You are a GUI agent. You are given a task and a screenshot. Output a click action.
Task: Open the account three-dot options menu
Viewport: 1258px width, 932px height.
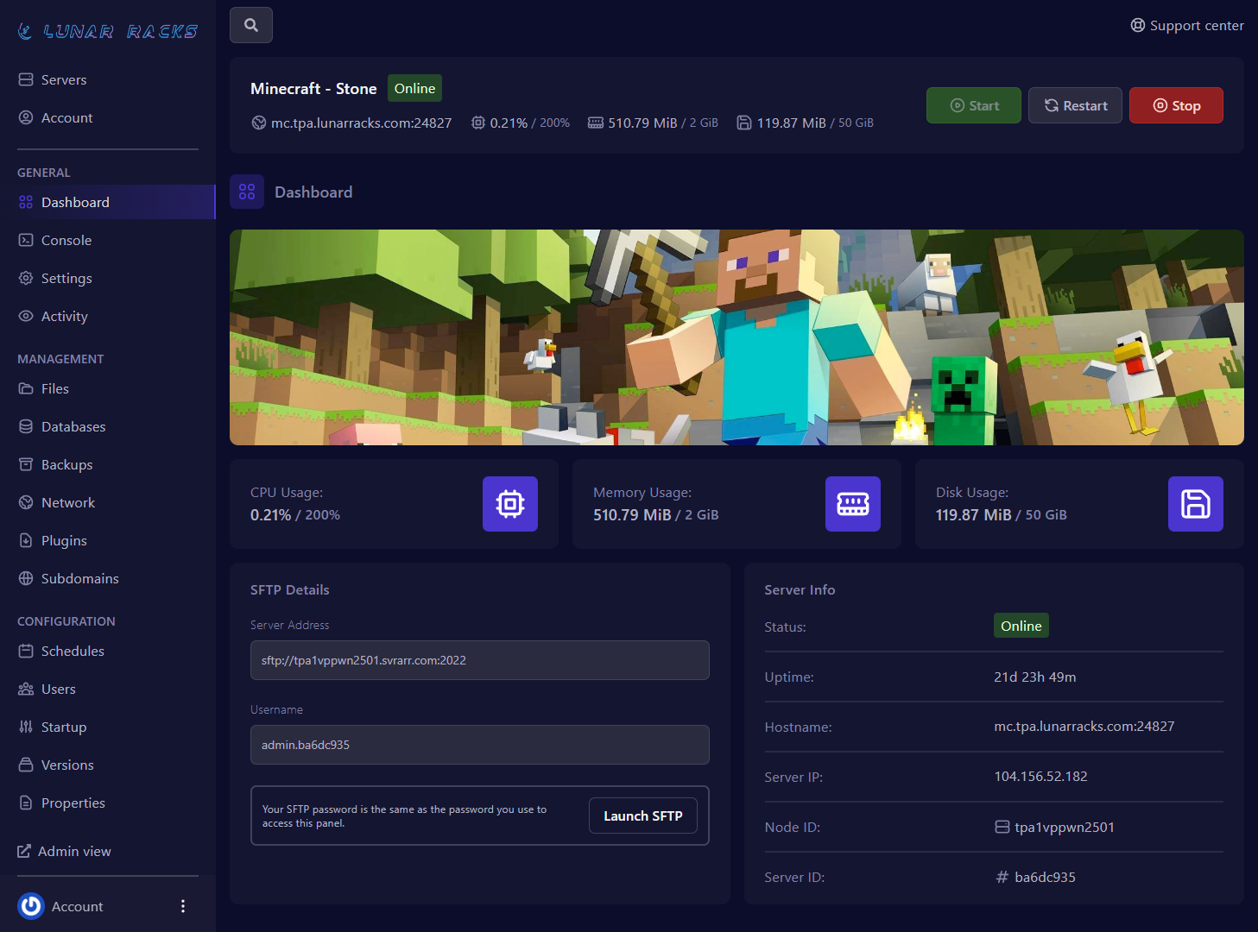pos(182,906)
